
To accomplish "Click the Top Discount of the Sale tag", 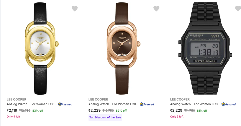I will (105, 118).
